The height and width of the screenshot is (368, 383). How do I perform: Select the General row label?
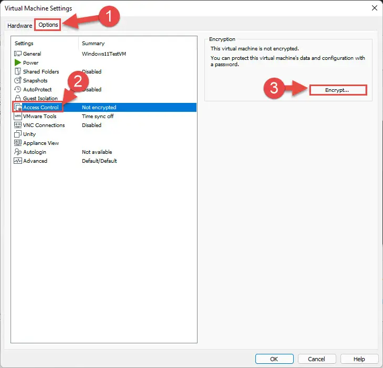[x=32, y=54]
